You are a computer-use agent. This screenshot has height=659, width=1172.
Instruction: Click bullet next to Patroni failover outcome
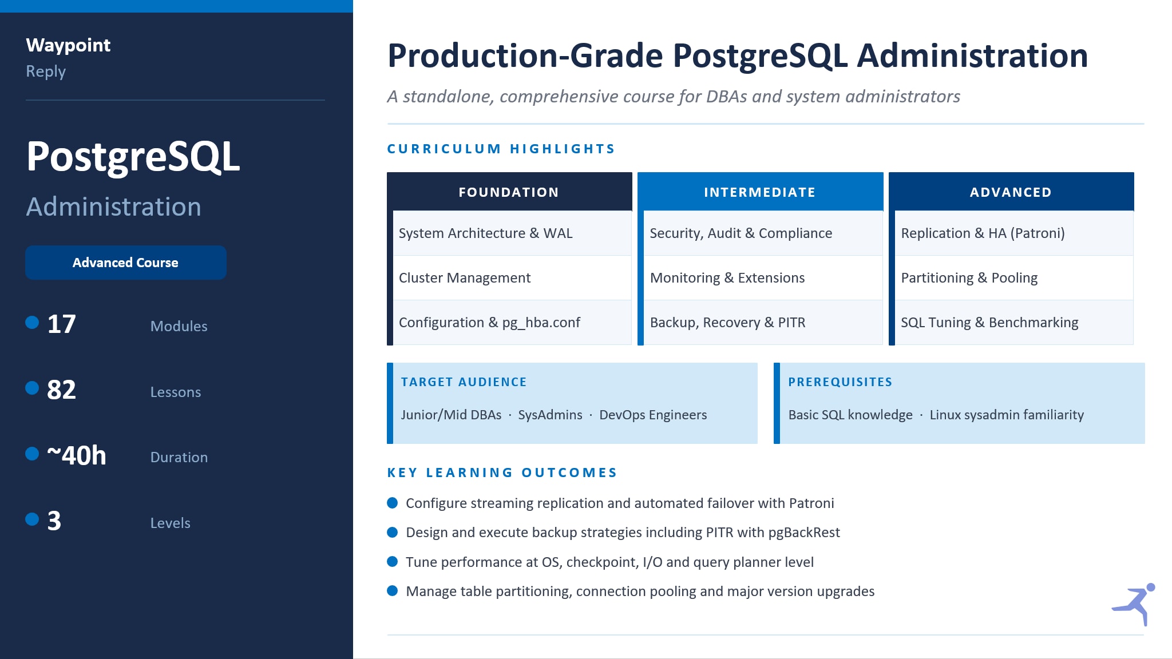392,503
